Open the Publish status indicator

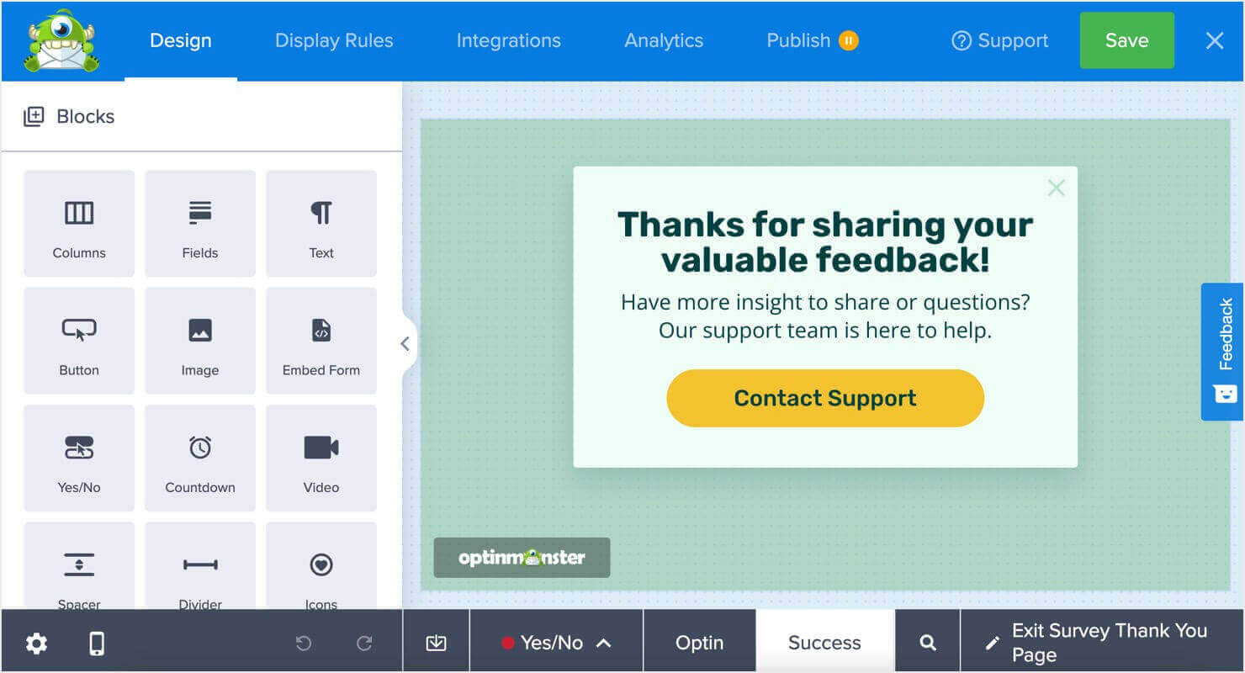click(x=849, y=40)
